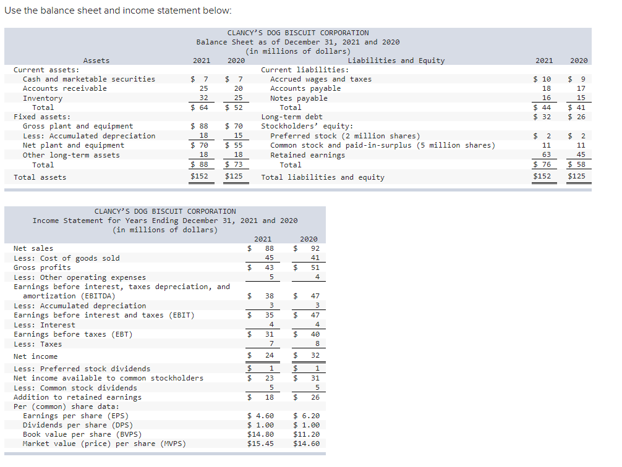Viewport: 622px width, 467px height.
Task: Select the 'Accounts payable' label
Action: tap(305, 88)
